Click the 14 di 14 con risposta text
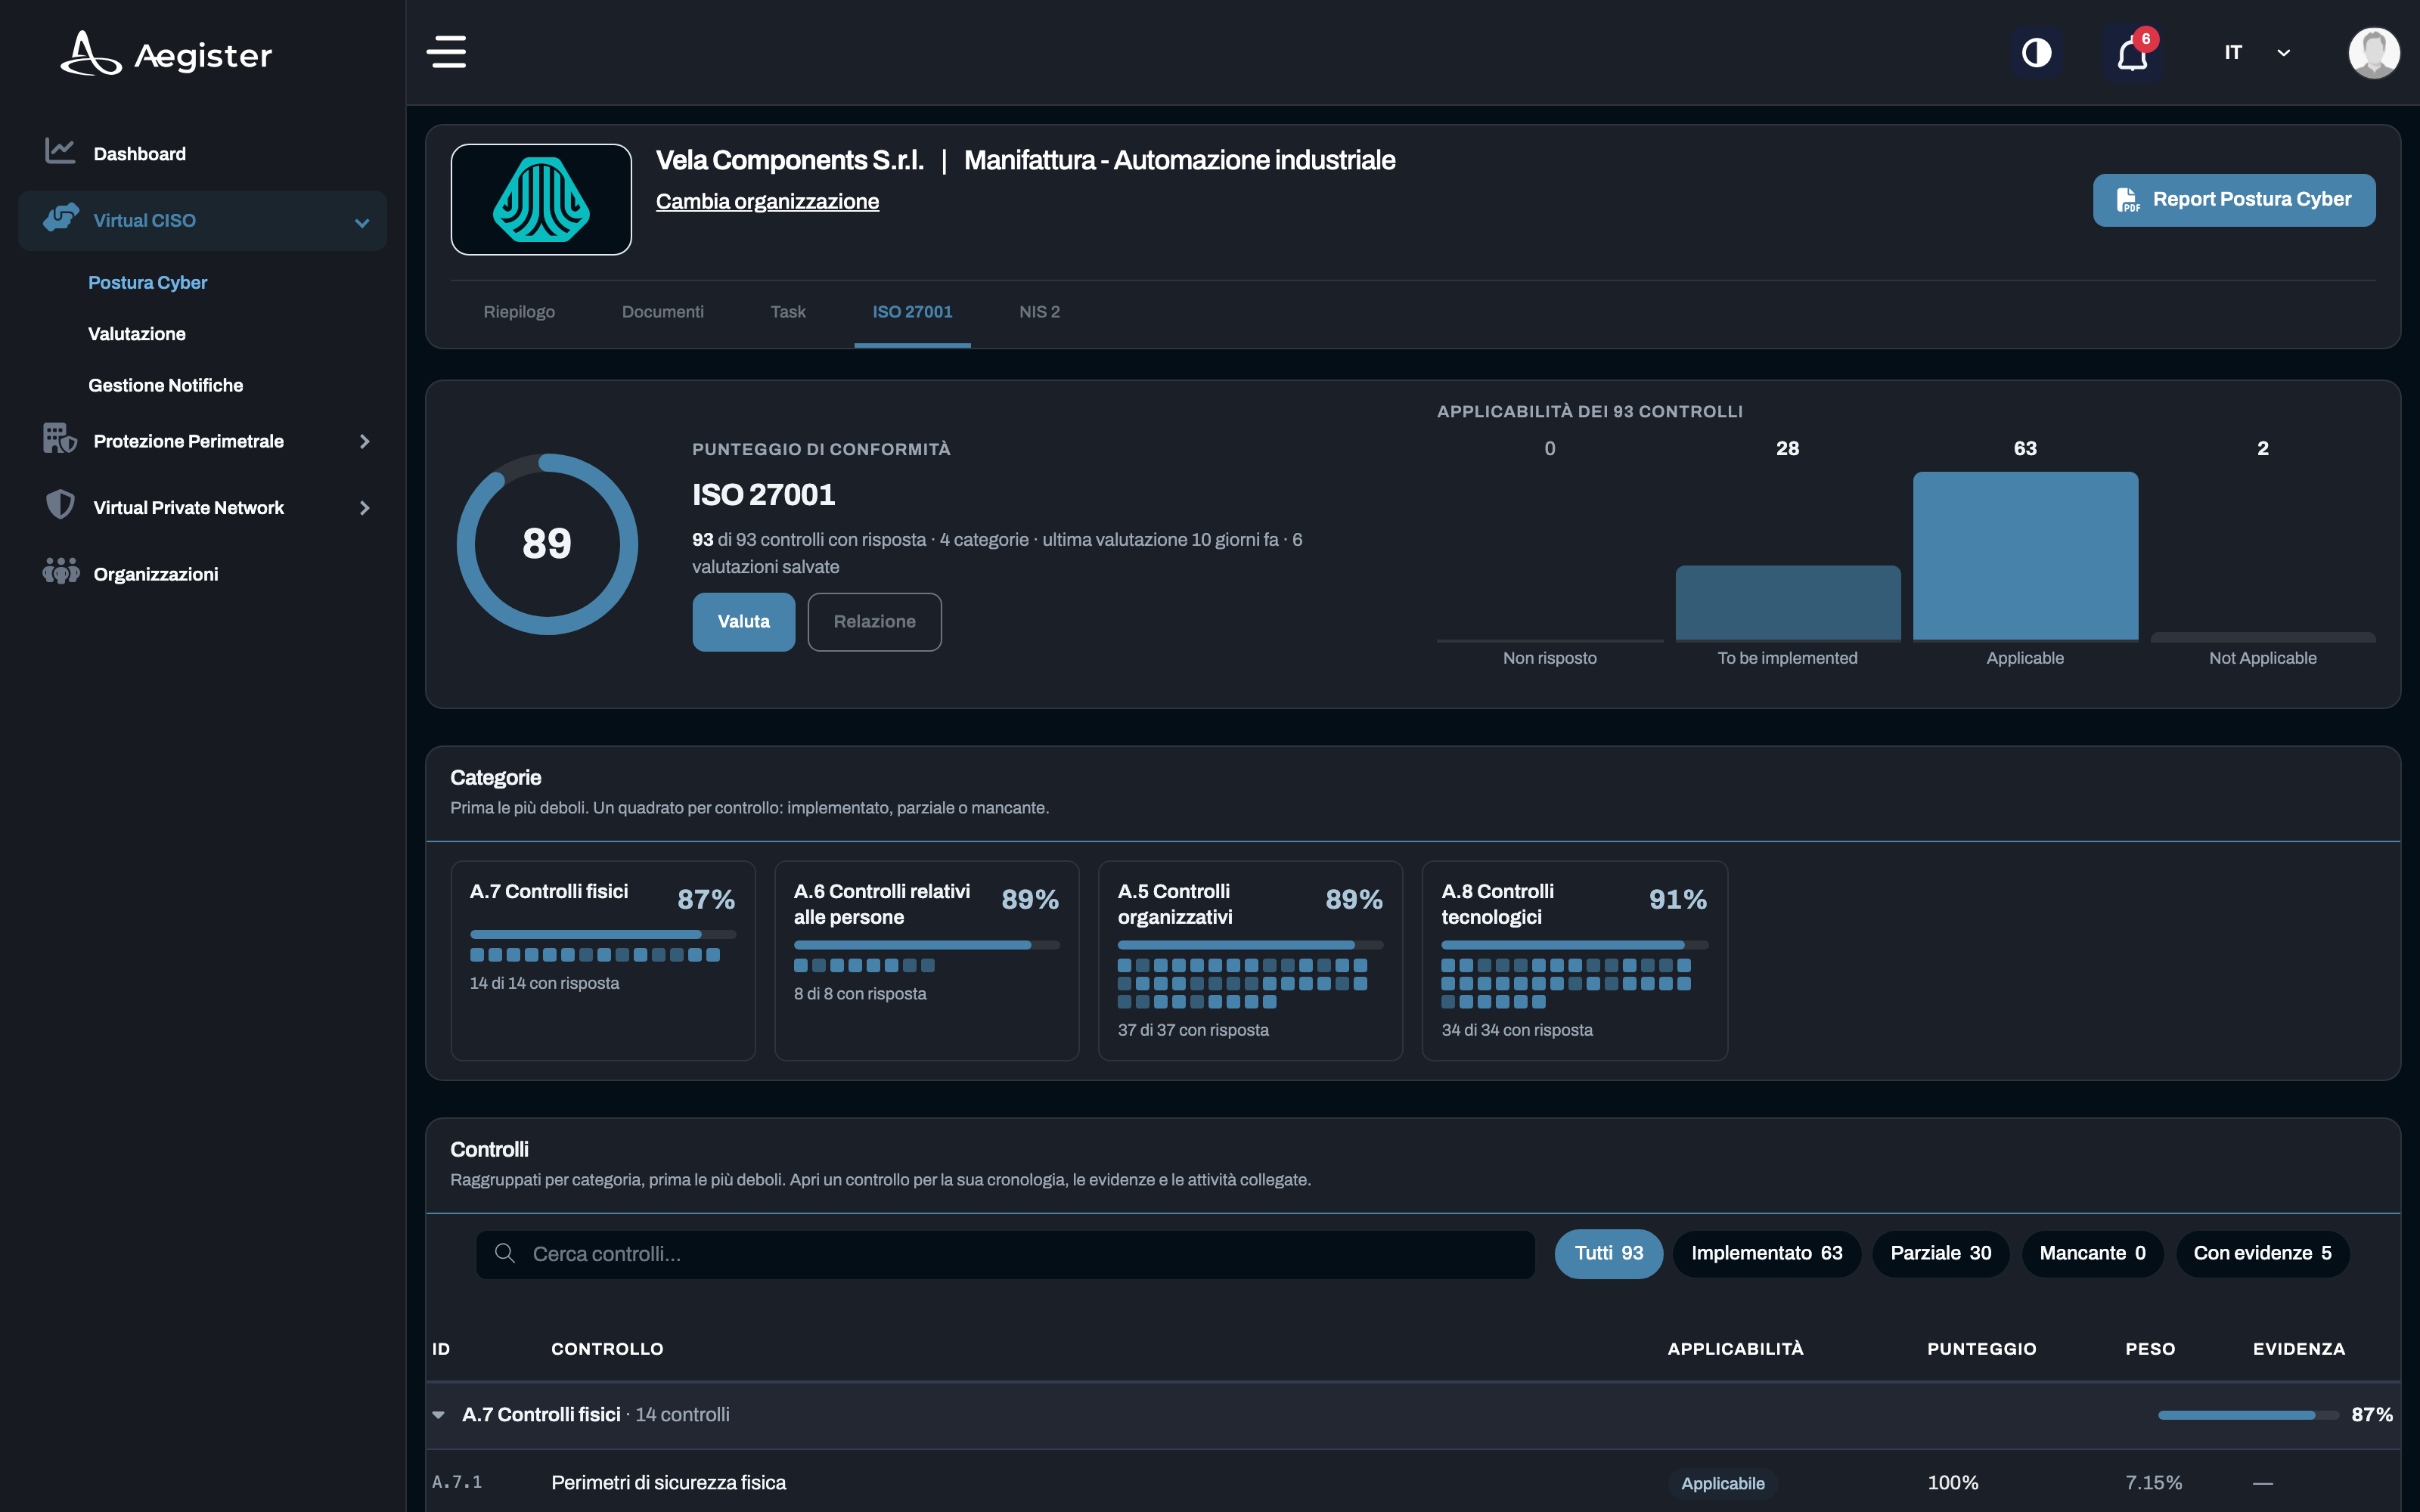2420x1512 pixels. (544, 983)
